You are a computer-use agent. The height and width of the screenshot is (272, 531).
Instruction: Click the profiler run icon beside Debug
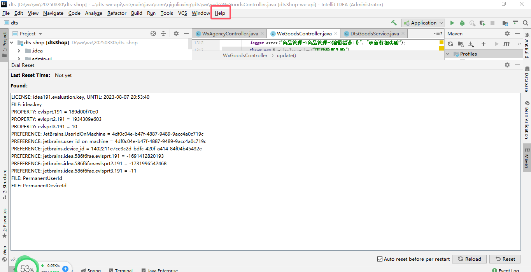472,23
